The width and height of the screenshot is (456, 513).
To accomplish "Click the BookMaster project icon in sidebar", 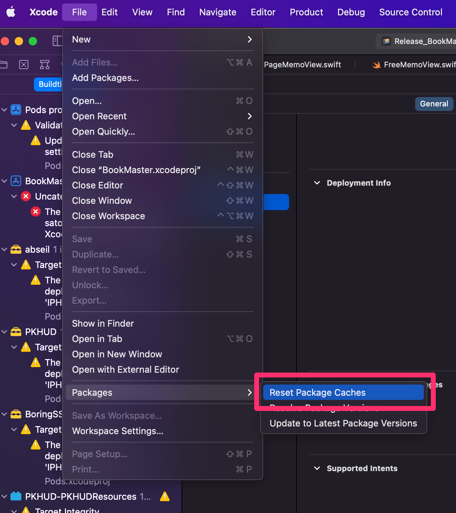I will pos(16,181).
